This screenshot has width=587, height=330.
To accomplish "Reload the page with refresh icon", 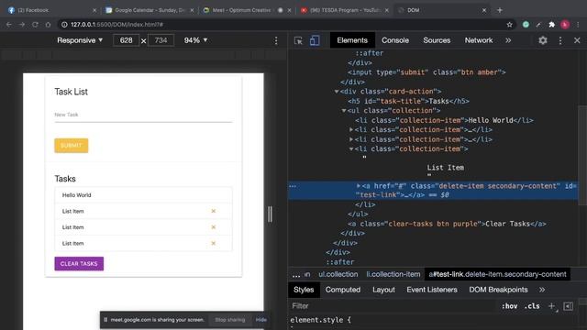I will coord(35,25).
